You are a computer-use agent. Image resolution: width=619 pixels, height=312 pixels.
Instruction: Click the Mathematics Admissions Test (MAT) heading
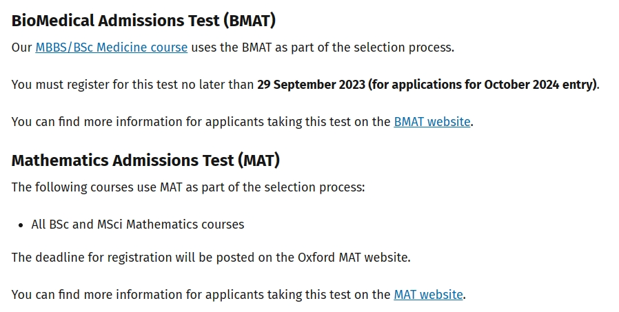pos(145,160)
